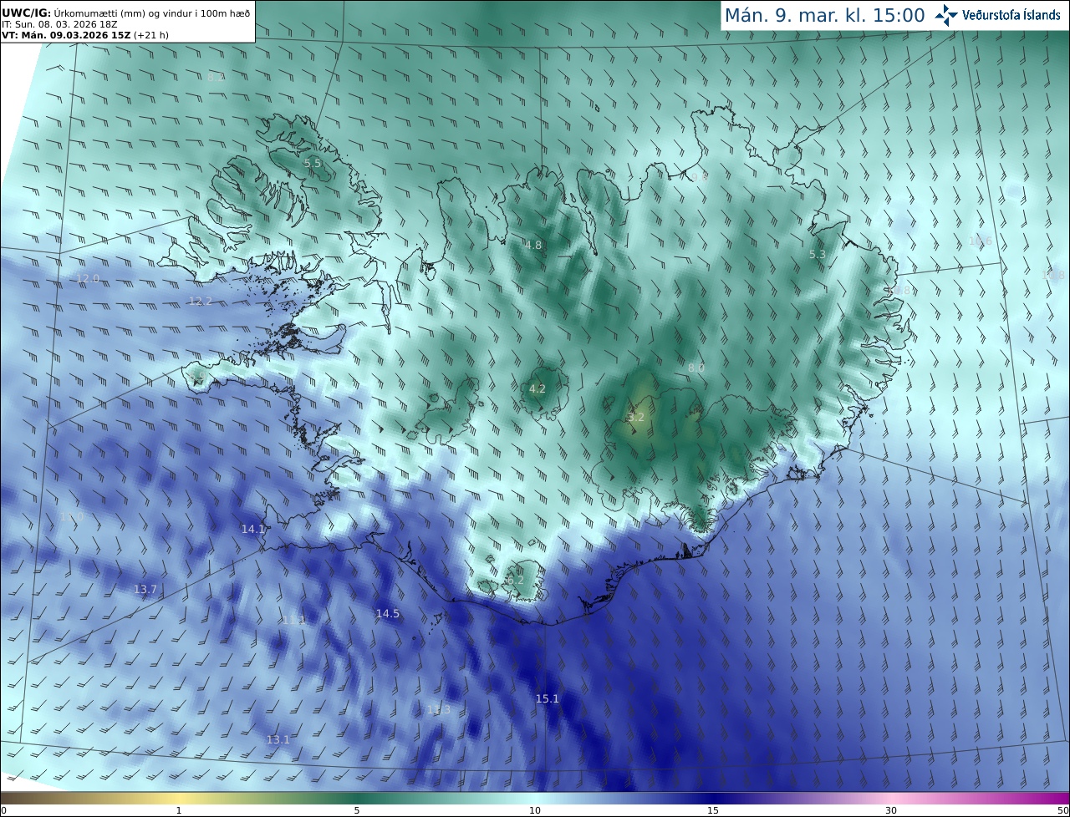Click the tick label 30 under the color scale
Screen dimensions: 1070x817
point(891,810)
